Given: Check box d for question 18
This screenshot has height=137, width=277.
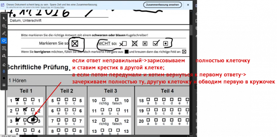Looking at the screenshot, I should pos(172,100).
